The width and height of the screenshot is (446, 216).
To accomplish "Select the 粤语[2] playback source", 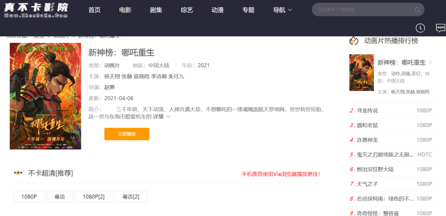I will coord(131,196).
